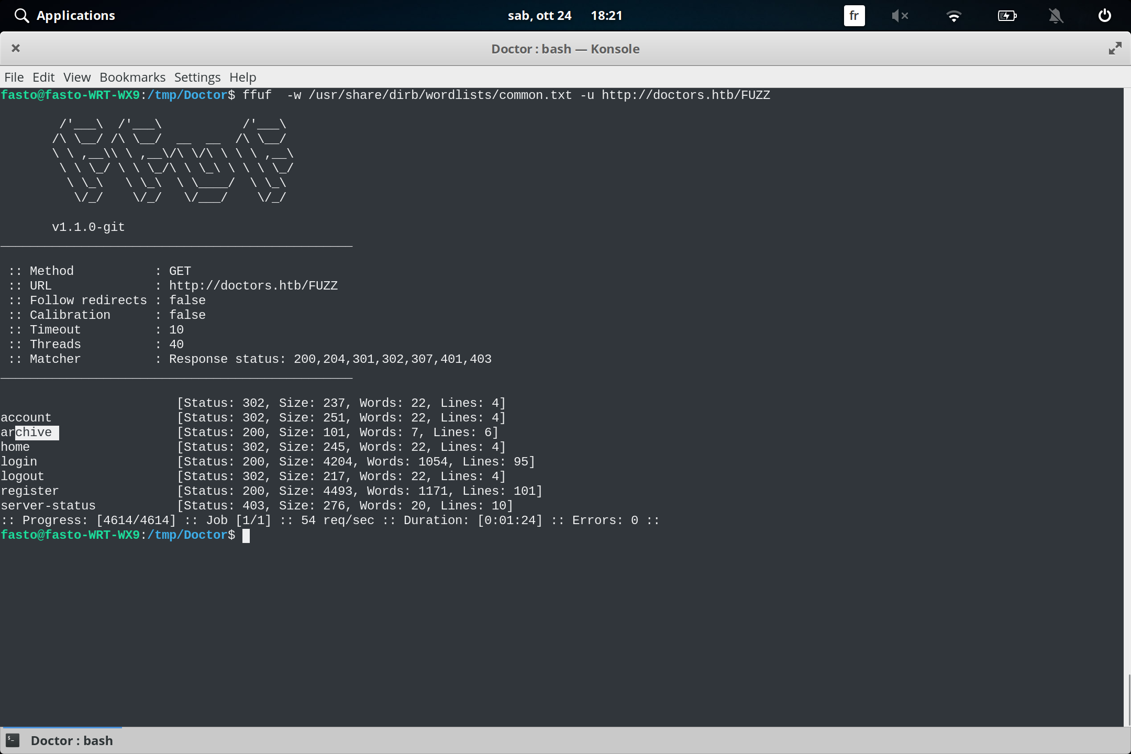Image resolution: width=1131 pixels, height=754 pixels.
Task: Select the Doctor : bash tab
Action: click(x=72, y=740)
